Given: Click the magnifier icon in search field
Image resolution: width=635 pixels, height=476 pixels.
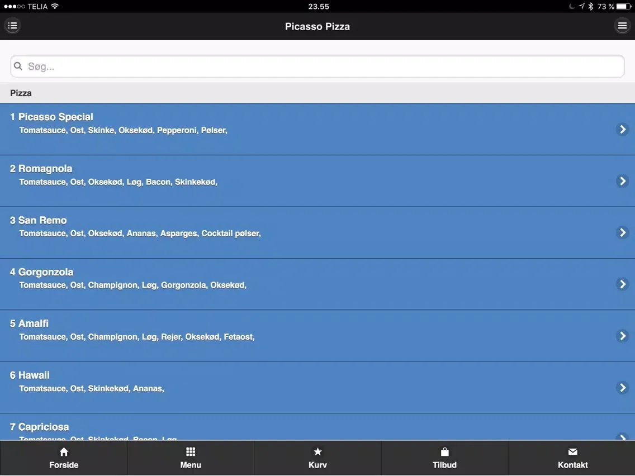Looking at the screenshot, I should (18, 66).
